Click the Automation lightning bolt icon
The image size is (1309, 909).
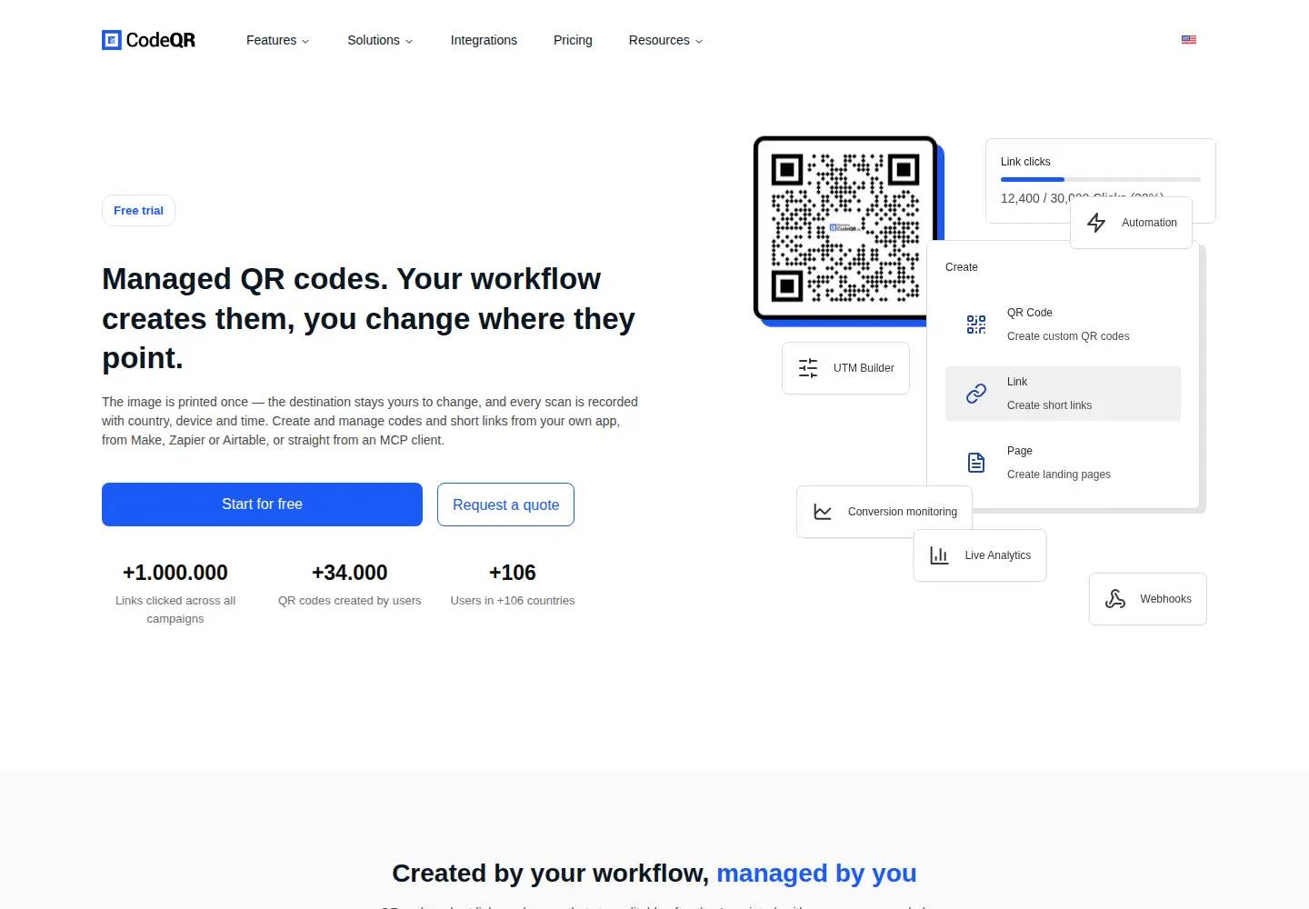(1096, 223)
